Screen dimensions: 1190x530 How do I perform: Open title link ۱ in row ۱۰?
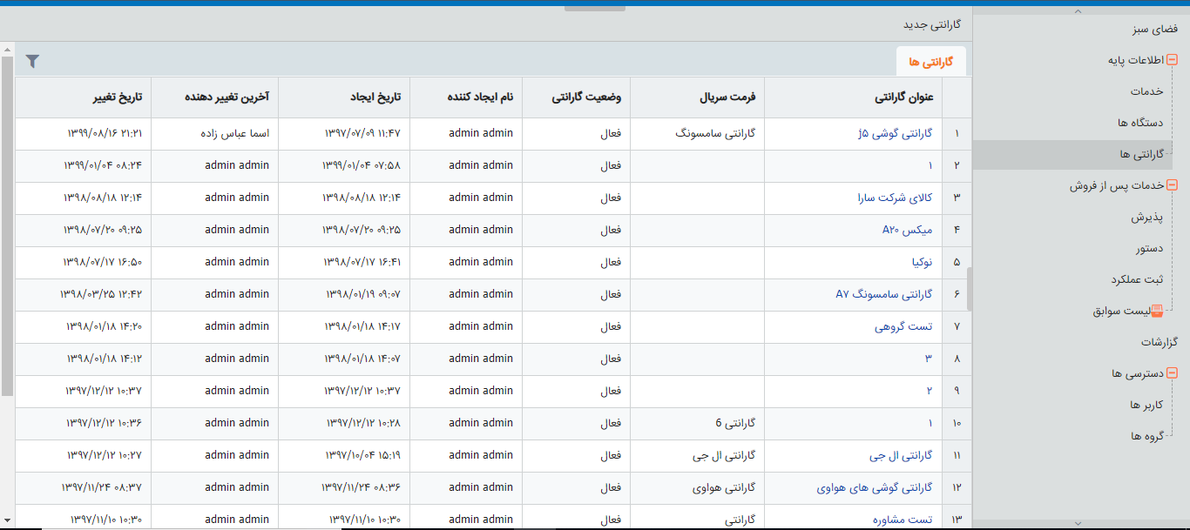tap(930, 424)
